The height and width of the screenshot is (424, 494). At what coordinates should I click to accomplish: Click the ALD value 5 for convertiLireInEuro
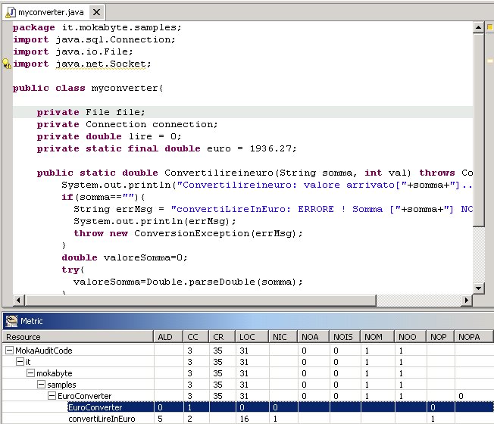pos(160,419)
